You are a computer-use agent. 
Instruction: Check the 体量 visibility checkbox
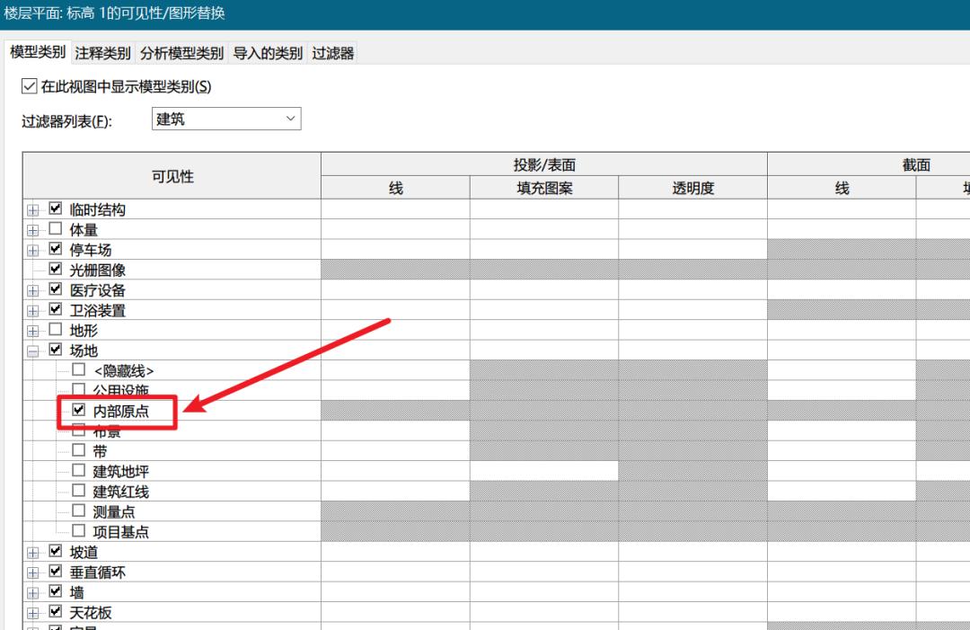(x=56, y=228)
